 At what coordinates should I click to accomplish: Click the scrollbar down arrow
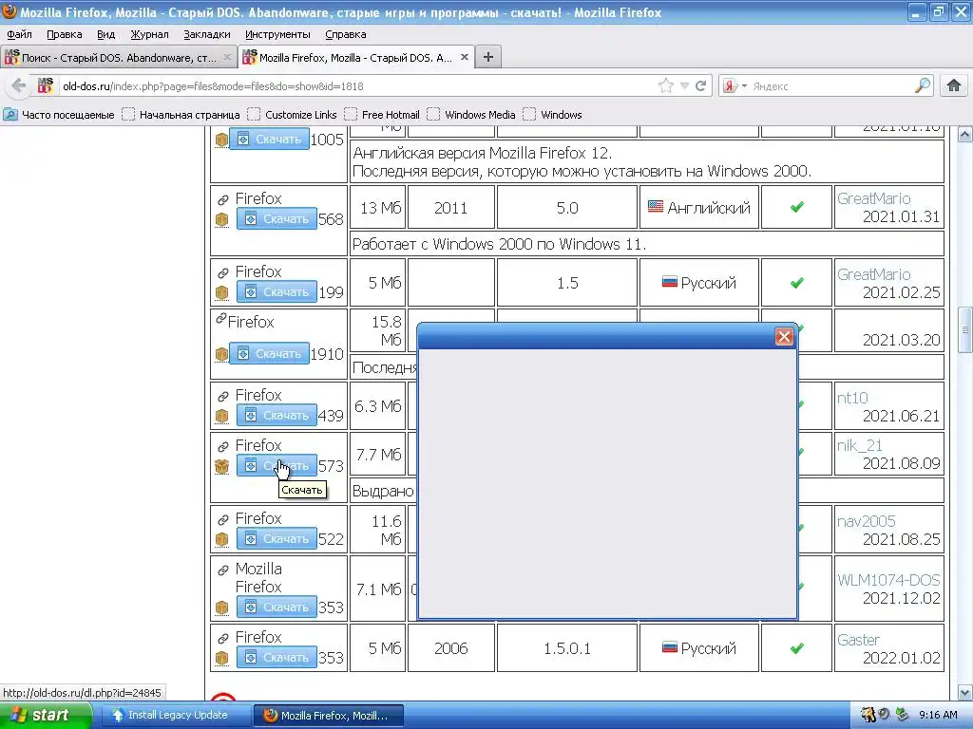point(965,692)
